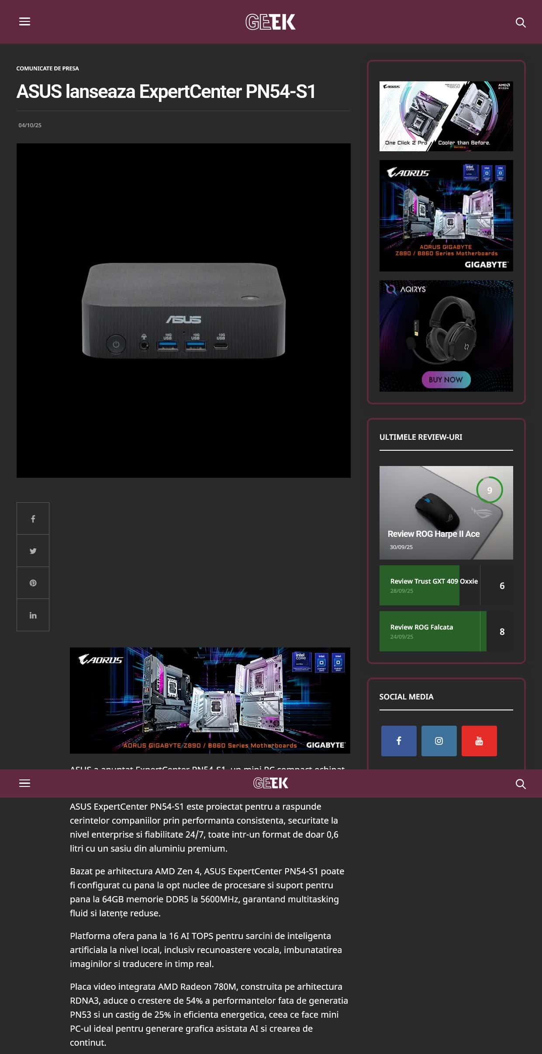
Task: Open GEEK Facebook page in Social Media
Action: pyautogui.click(x=398, y=741)
